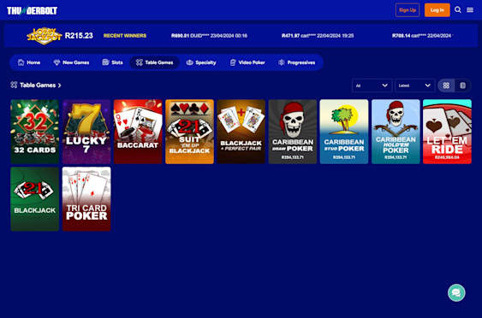Open the All filter dropdown
482x318 pixels.
tap(372, 85)
